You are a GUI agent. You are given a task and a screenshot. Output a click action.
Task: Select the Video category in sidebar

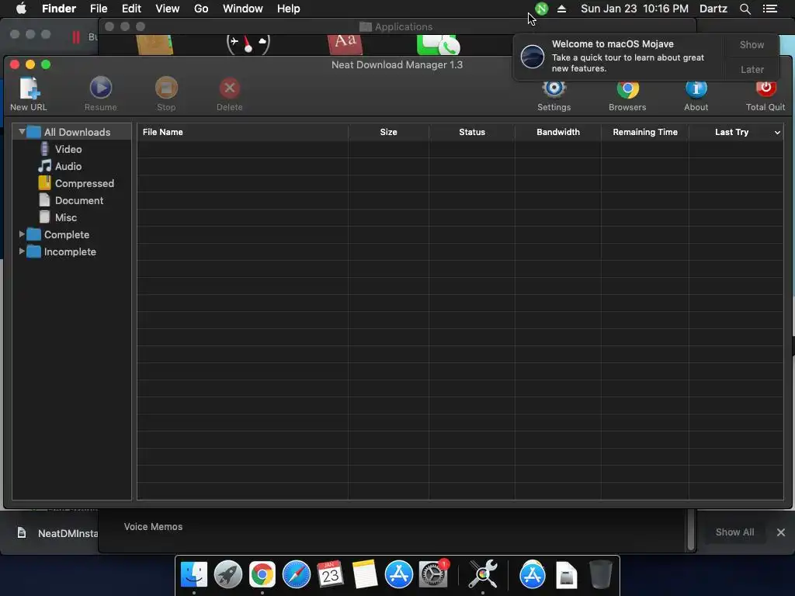pyautogui.click(x=68, y=149)
